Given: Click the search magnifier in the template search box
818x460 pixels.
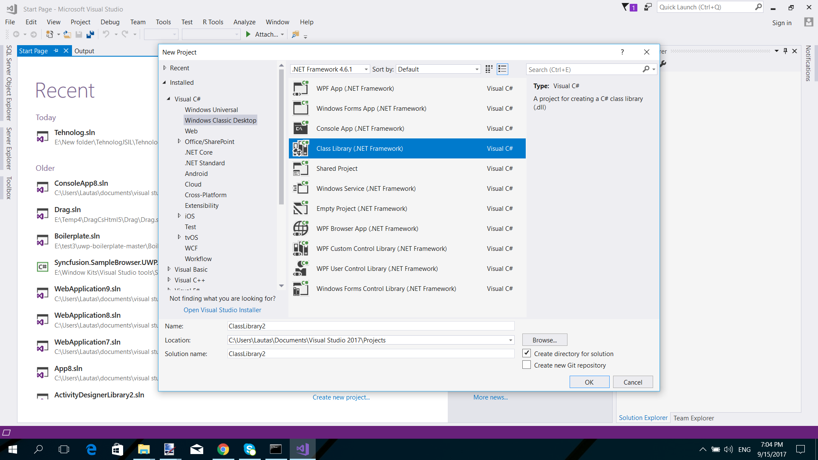Looking at the screenshot, I should [646, 69].
